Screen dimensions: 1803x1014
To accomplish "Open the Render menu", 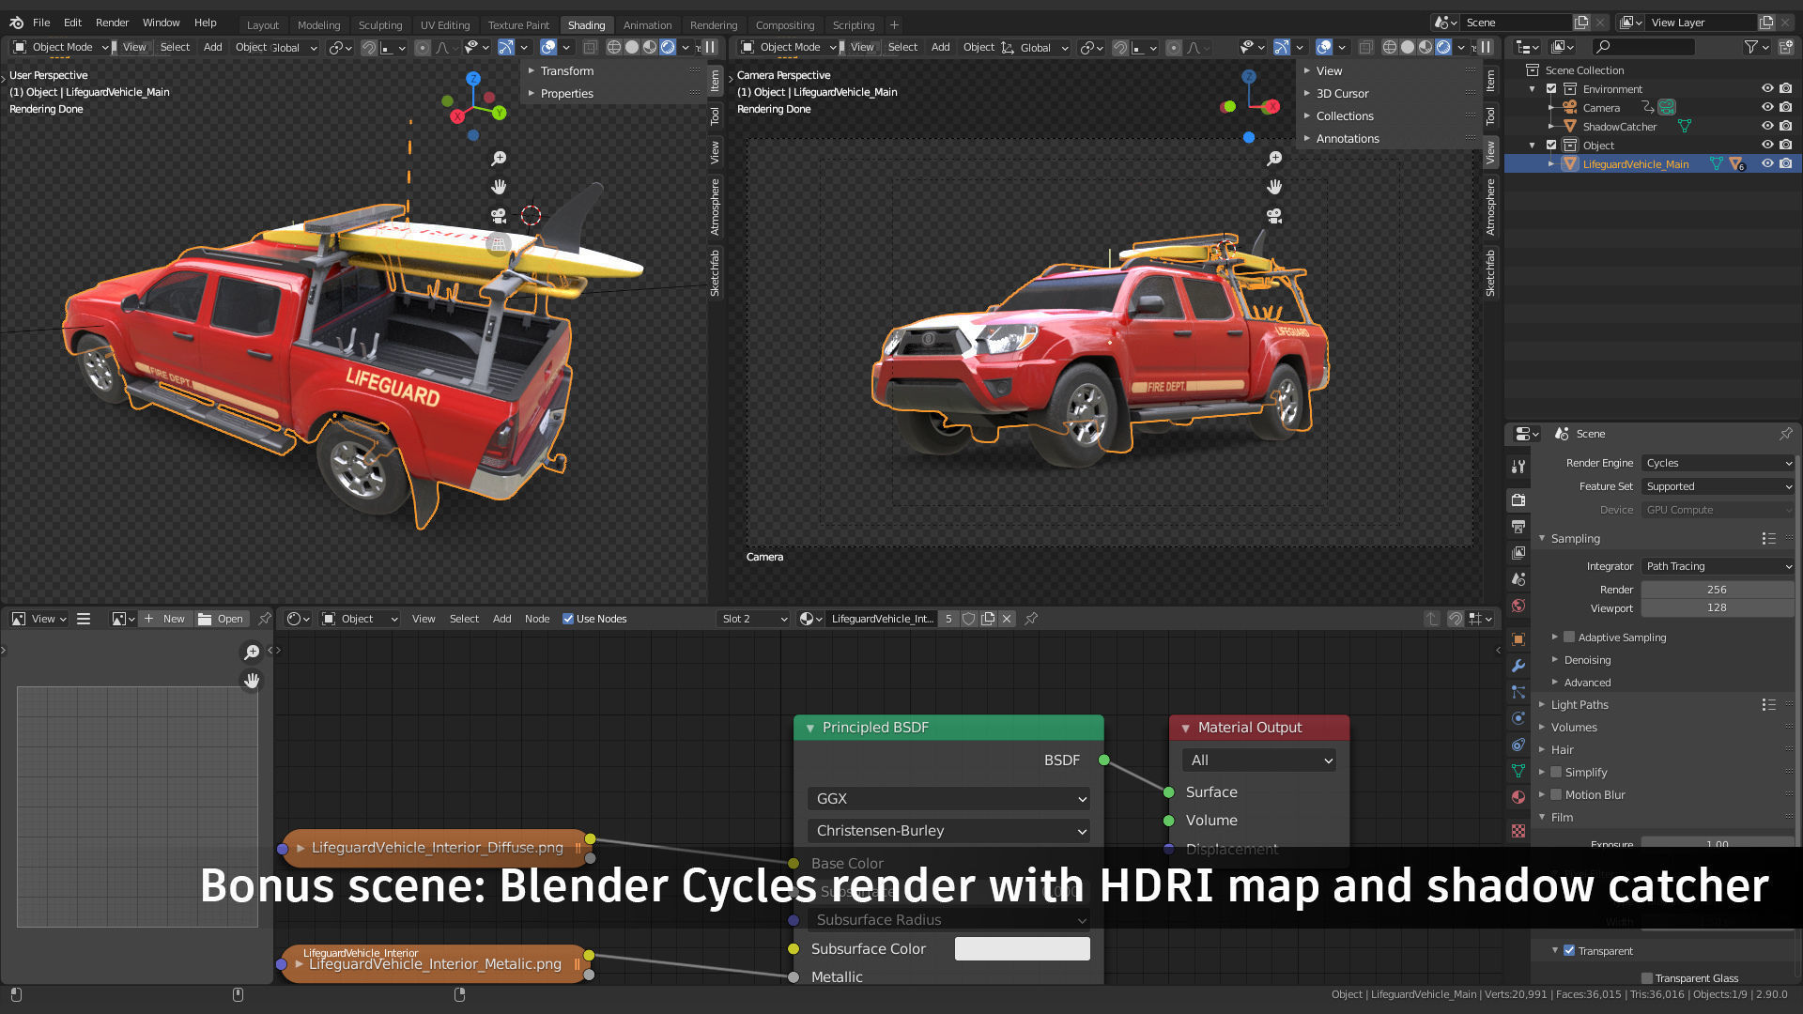I will (112, 23).
